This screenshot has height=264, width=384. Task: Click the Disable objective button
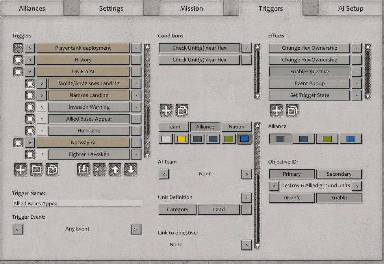coord(292,197)
